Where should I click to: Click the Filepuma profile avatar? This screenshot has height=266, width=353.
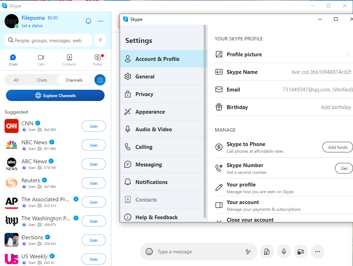(12, 21)
